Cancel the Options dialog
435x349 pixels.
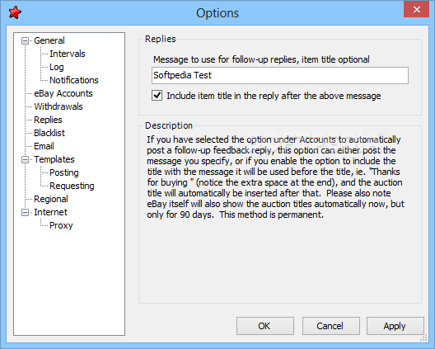click(330, 326)
